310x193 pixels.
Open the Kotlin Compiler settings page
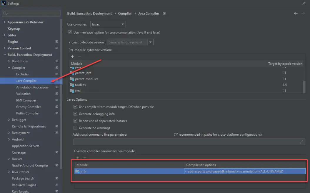coord(27,113)
